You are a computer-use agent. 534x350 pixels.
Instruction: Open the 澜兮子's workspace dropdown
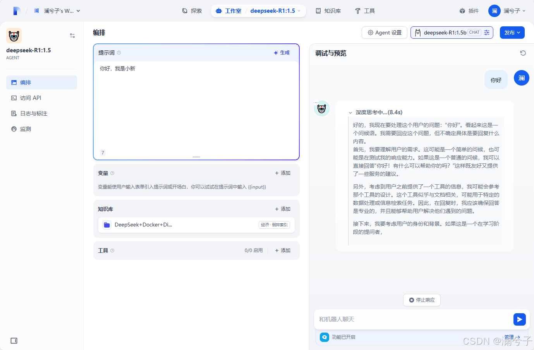click(62, 11)
